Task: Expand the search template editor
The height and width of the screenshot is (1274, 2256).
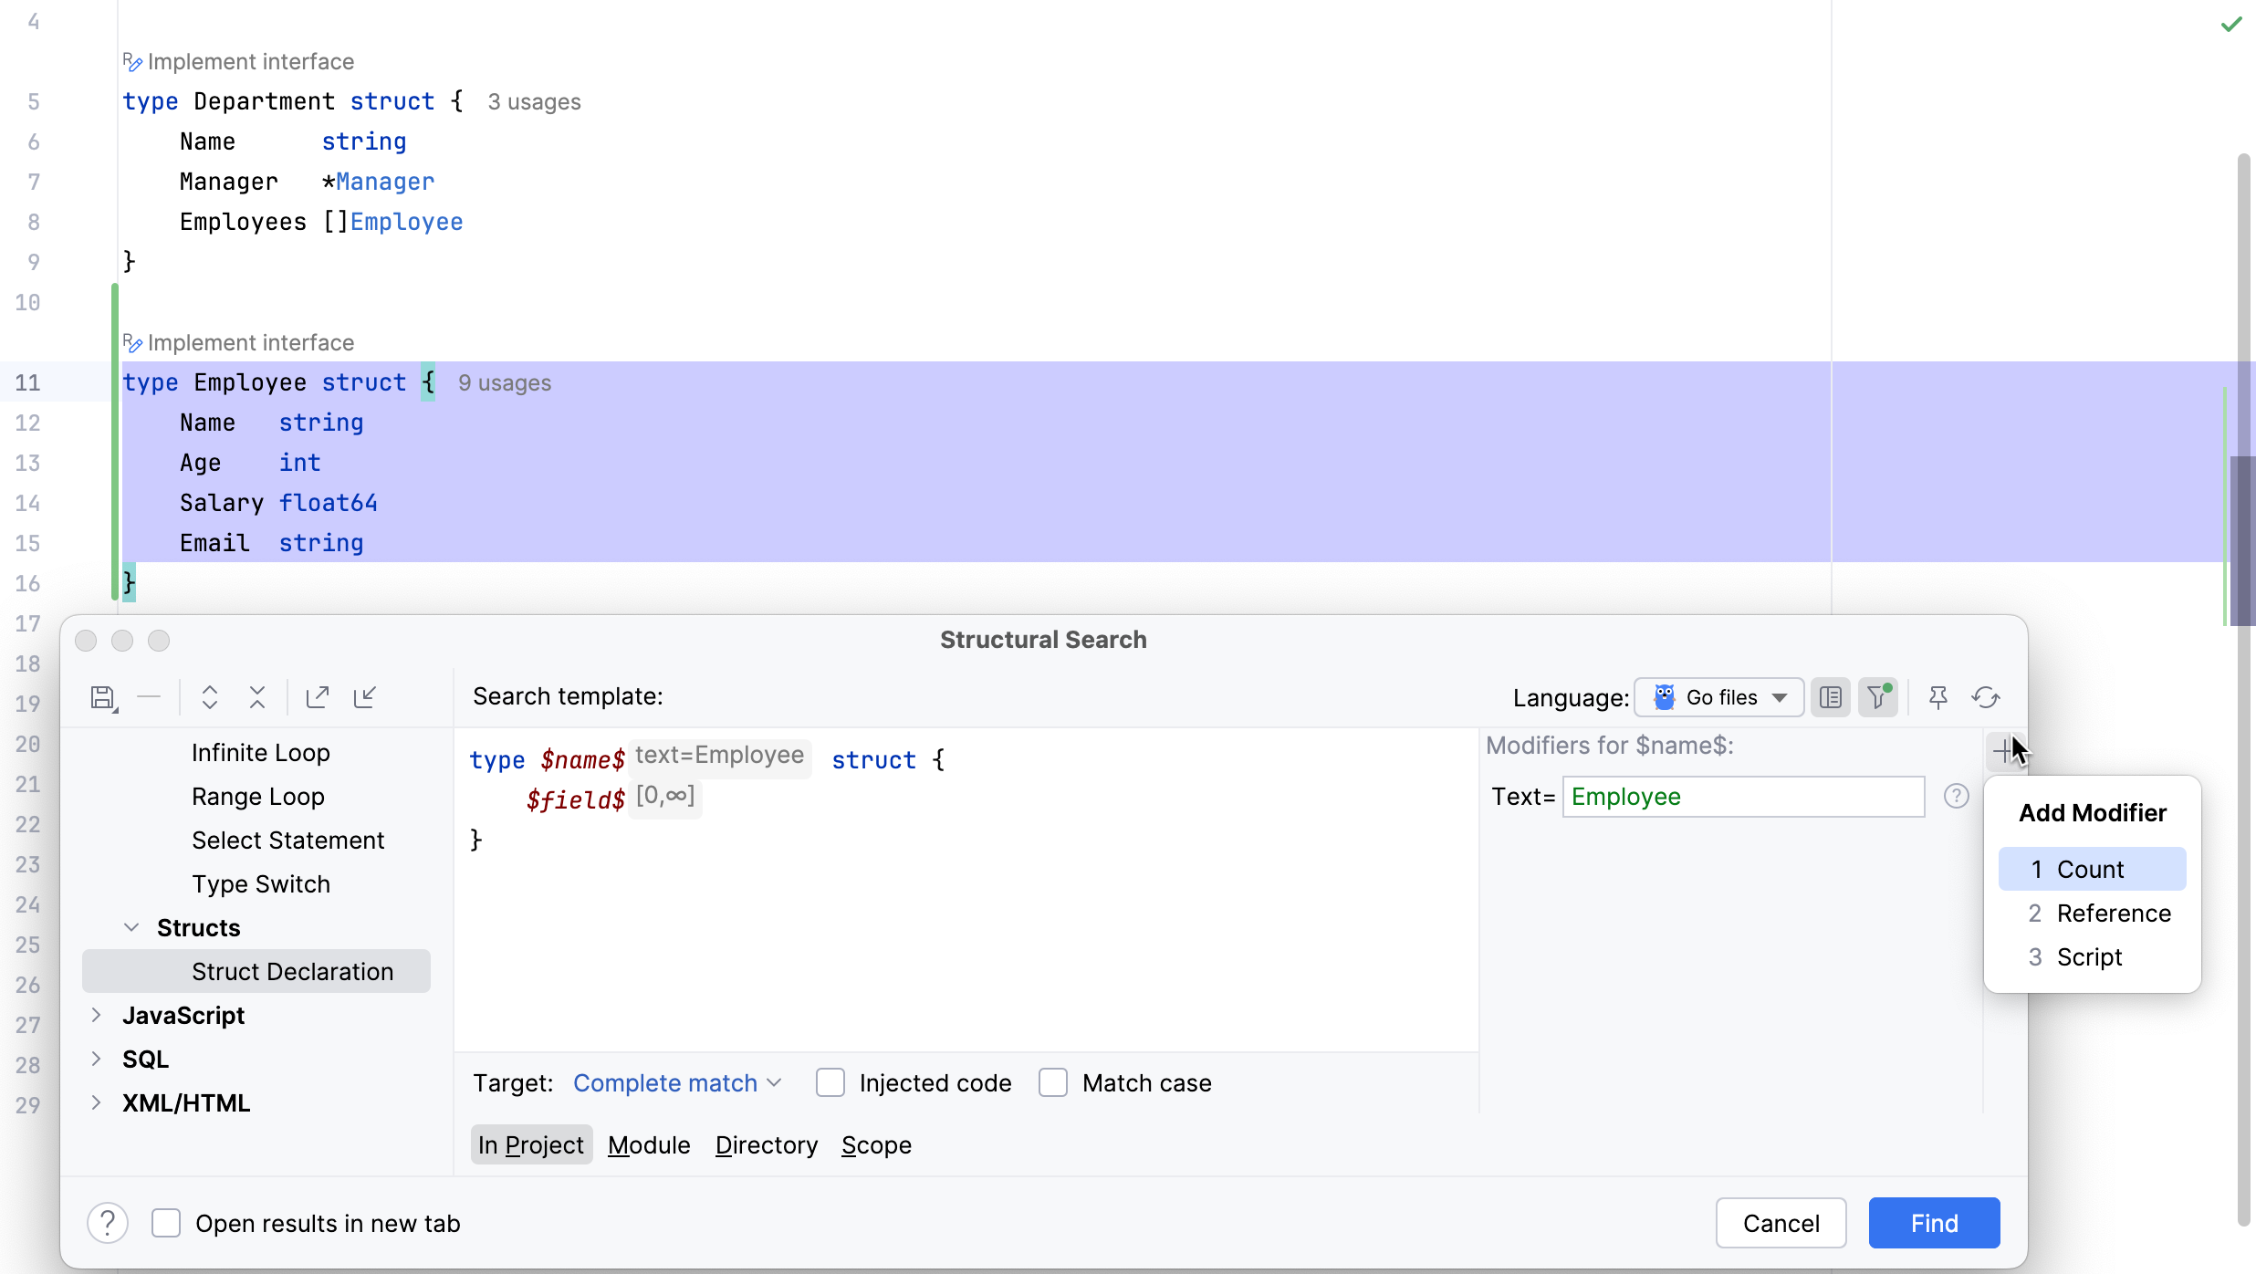Action: click(210, 696)
